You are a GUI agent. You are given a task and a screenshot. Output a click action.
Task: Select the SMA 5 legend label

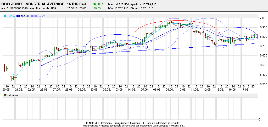click(11, 16)
